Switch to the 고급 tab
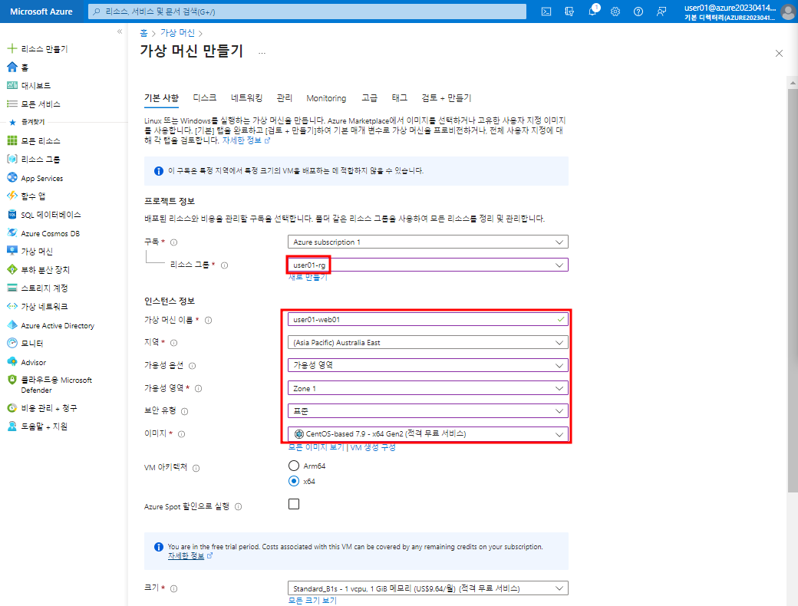This screenshot has width=798, height=606. click(x=369, y=97)
